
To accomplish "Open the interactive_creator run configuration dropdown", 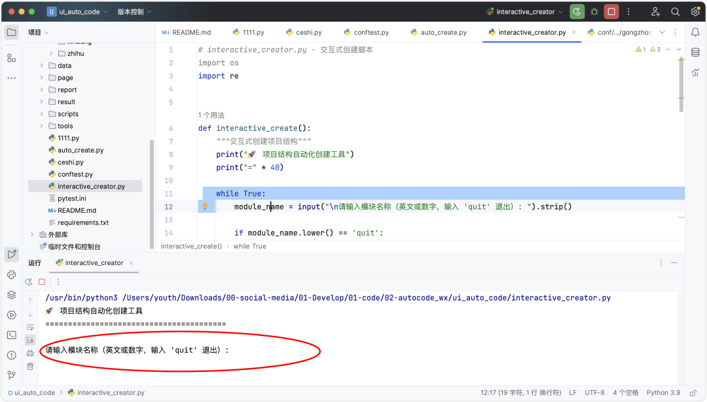I will tap(524, 12).
